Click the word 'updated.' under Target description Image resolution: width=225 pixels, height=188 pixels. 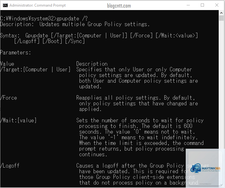[90, 86]
